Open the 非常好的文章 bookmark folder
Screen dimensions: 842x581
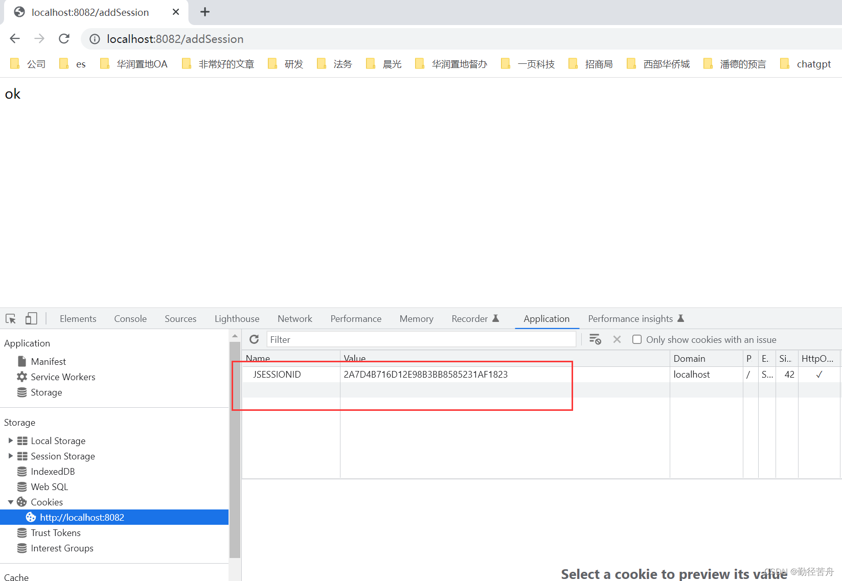[218, 64]
